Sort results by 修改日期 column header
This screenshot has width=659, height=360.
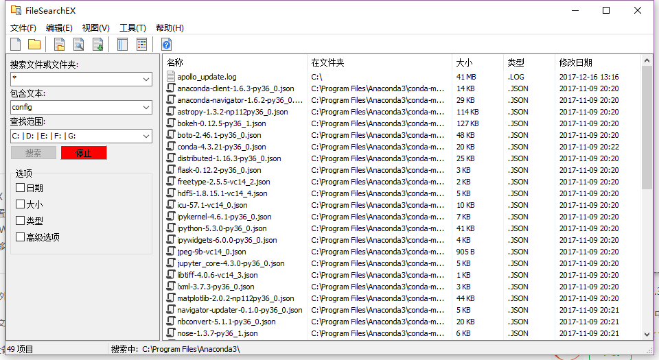click(x=598, y=62)
